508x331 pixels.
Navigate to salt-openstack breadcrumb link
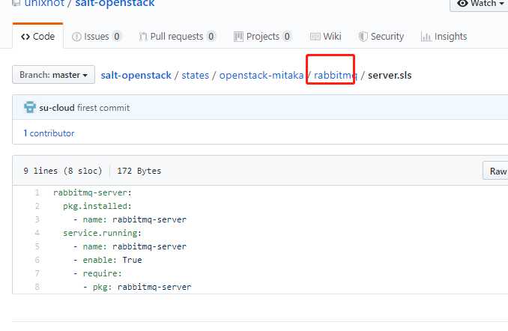[136, 75]
